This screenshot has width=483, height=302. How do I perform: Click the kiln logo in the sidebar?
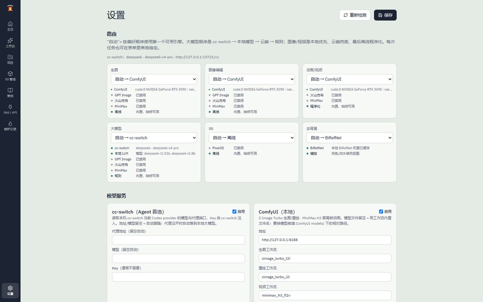(10, 8)
